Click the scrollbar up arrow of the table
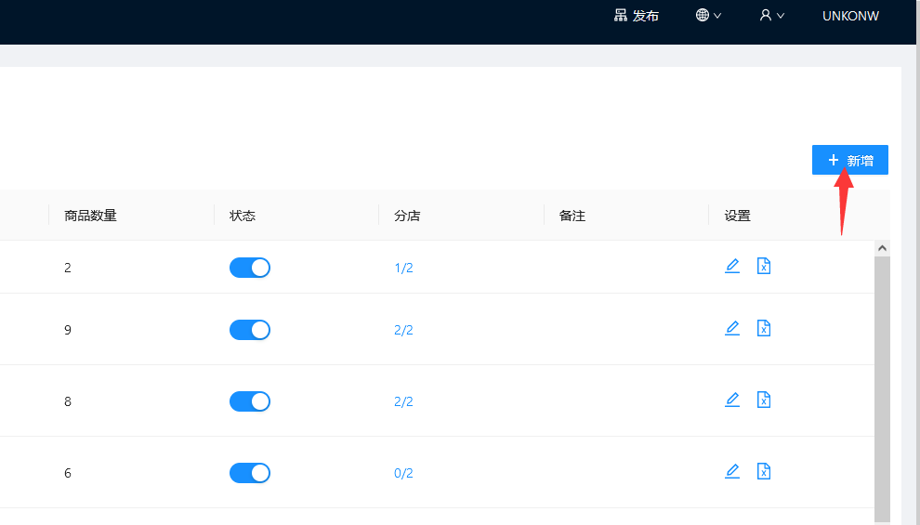 point(882,248)
